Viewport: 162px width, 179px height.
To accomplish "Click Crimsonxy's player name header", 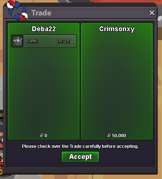I will pyautogui.click(x=117, y=29).
